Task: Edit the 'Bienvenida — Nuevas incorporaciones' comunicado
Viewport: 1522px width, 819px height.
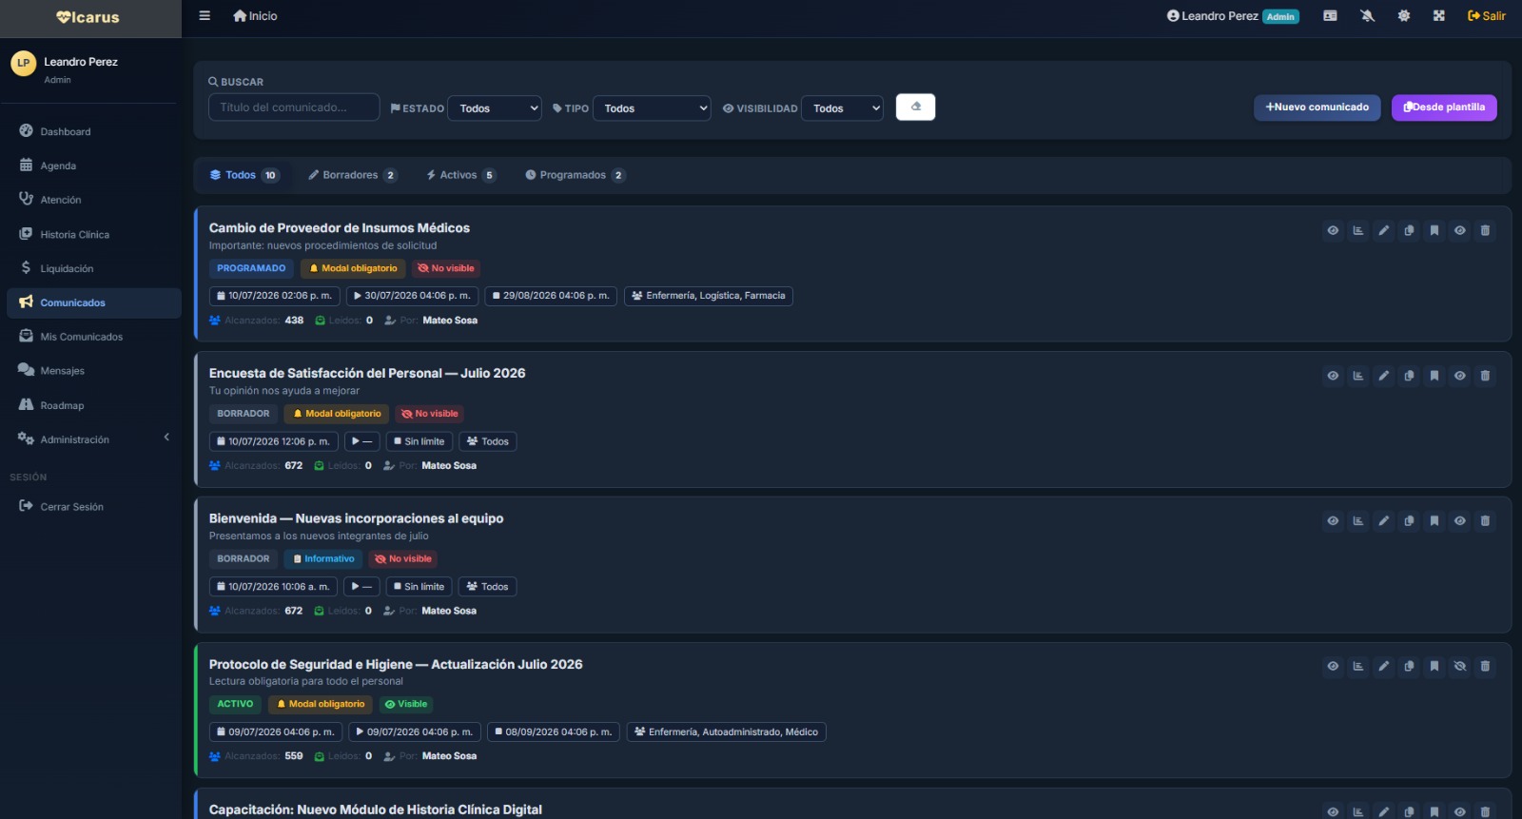Action: [1384, 520]
